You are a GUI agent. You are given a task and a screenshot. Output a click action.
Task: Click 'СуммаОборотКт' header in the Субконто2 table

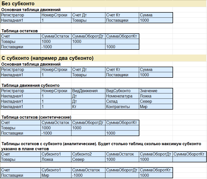pos(190,154)
